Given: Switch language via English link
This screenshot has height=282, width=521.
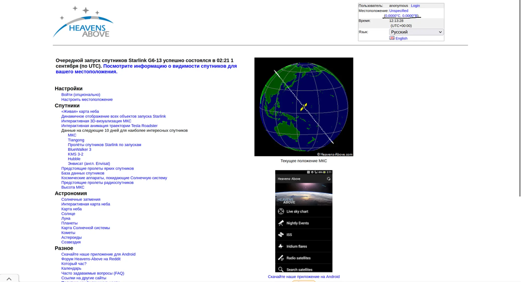Looking at the screenshot, I should (x=401, y=39).
